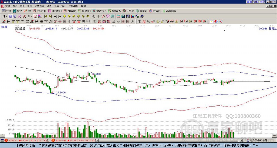Open the calendar icon showing 21

118,16
